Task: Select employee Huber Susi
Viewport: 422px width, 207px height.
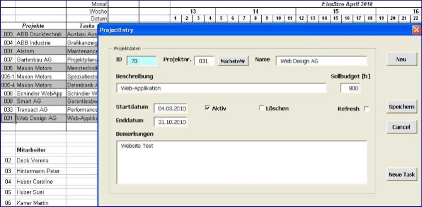Action: [x=41, y=192]
